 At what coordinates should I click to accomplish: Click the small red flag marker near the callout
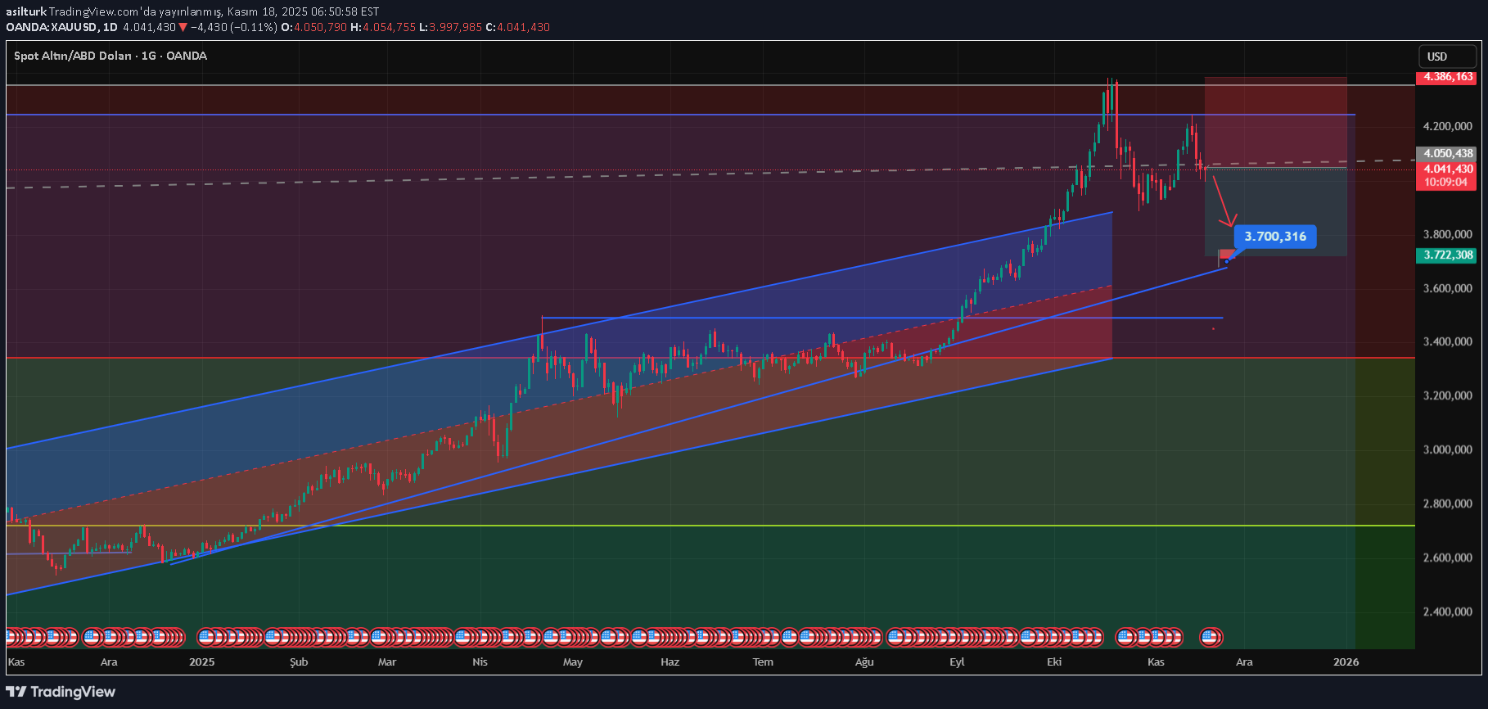[x=1226, y=254]
